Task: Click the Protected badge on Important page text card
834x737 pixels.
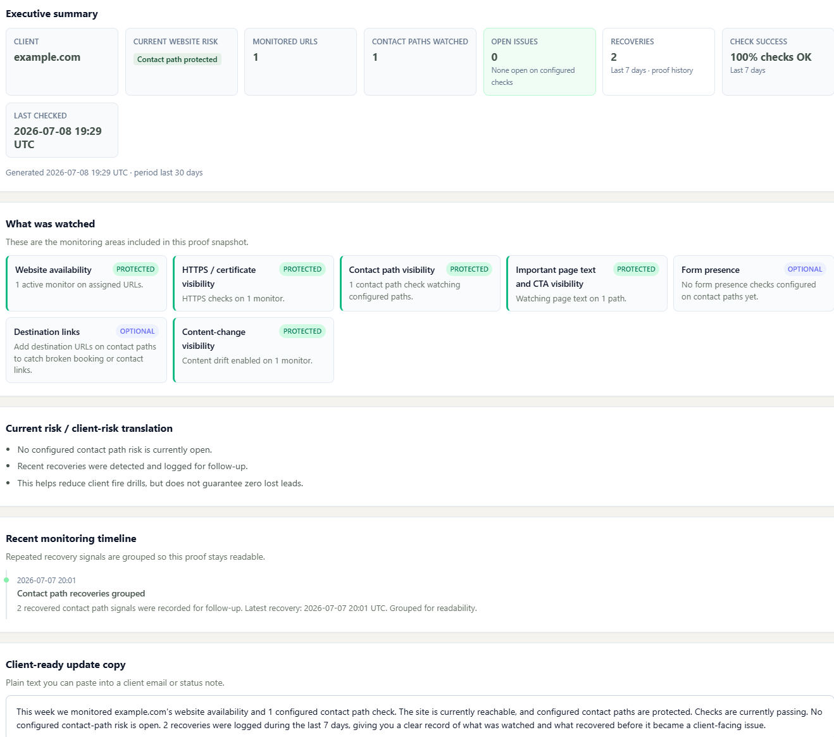Action: 637,269
